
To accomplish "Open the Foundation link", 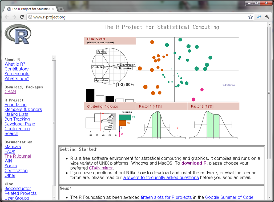I will (x=15, y=105).
